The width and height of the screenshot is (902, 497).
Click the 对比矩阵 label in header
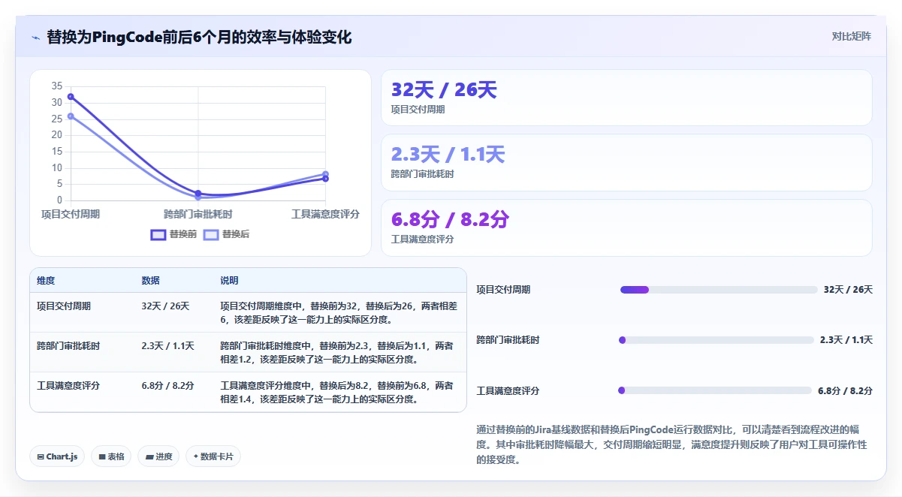[851, 36]
